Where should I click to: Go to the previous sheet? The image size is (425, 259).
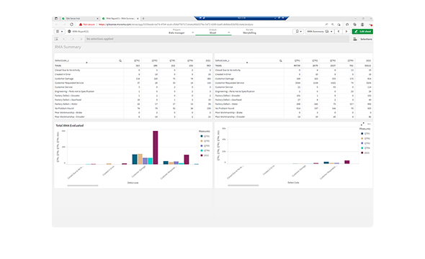tap(339, 32)
